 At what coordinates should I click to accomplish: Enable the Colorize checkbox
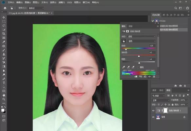click(138, 67)
